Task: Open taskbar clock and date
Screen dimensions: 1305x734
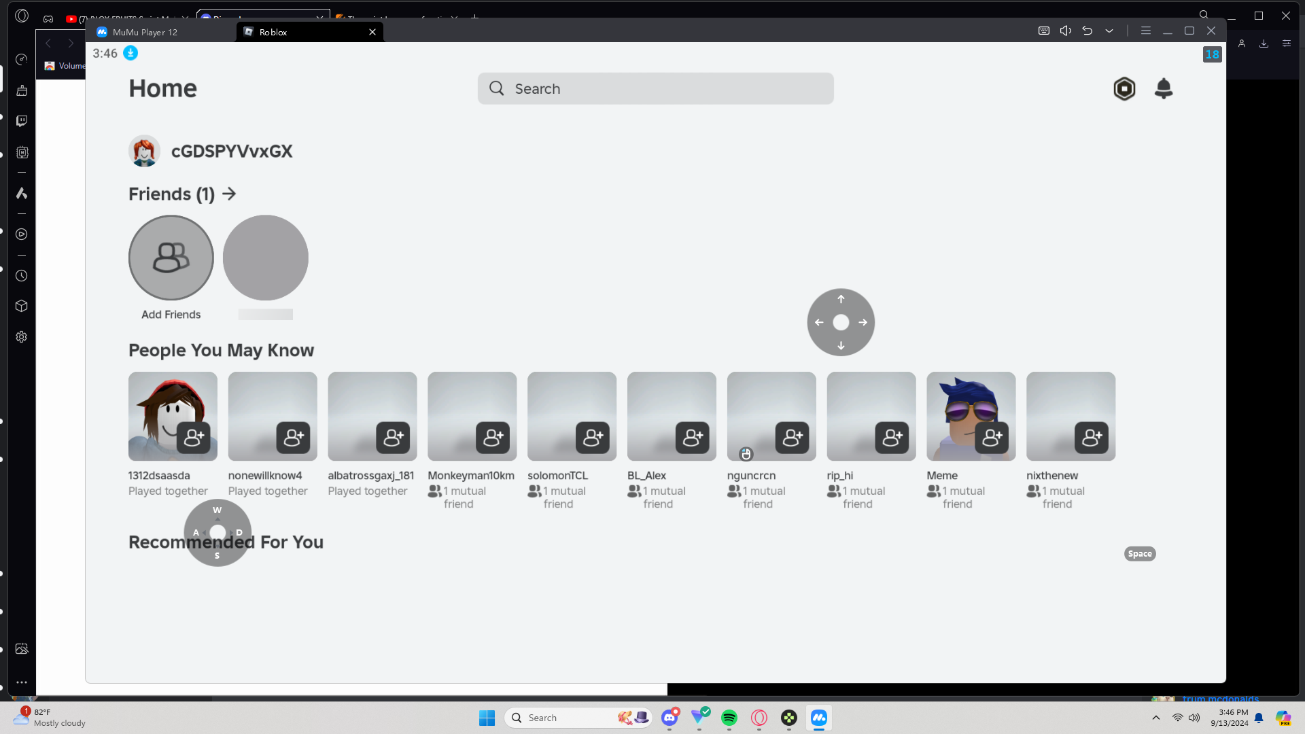Action: pyautogui.click(x=1230, y=718)
